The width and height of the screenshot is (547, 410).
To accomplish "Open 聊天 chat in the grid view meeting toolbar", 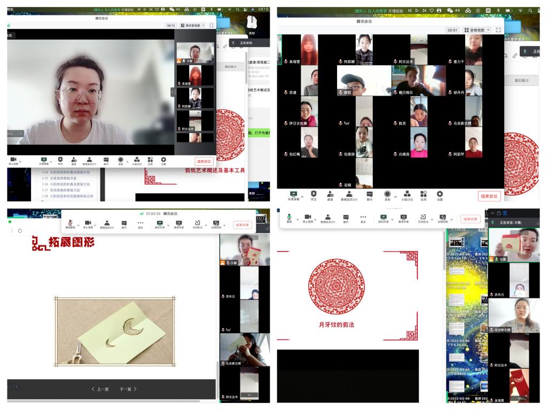I will [369, 194].
